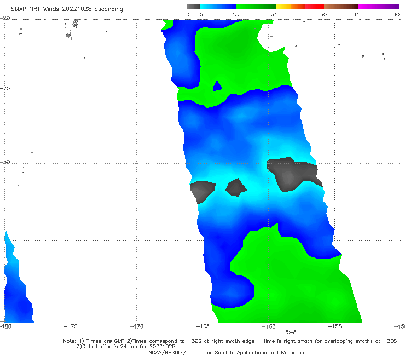Click the note line starting 'Note: 1) Times are GMT'
Image resolution: width=405 pixels, height=356 pixels.
pos(230,341)
